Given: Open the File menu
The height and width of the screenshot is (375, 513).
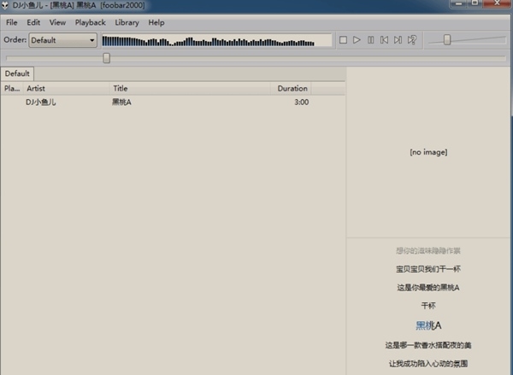Looking at the screenshot, I should click(x=11, y=22).
